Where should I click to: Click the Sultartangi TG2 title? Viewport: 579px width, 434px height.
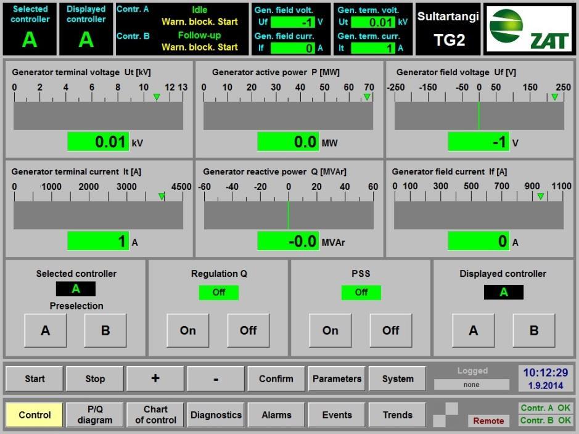pos(448,29)
